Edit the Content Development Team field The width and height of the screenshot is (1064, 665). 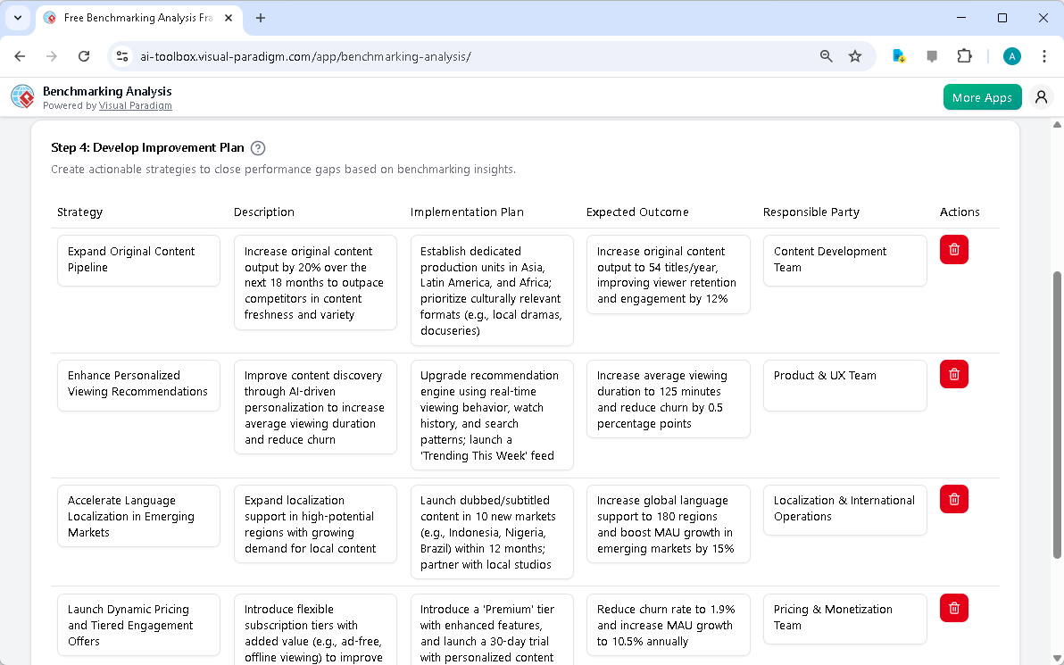point(844,260)
